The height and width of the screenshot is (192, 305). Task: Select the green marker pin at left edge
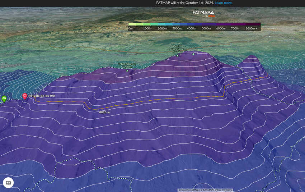click(4, 98)
